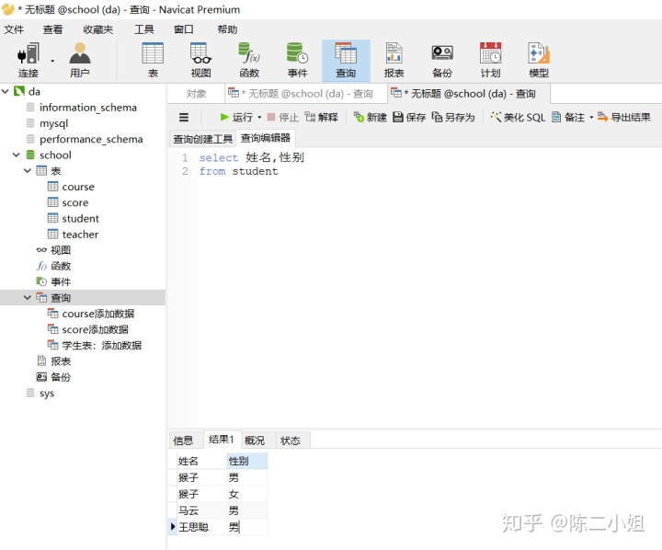Image resolution: width=662 pixels, height=550 pixels.
Task: Open the 工具 tools menu
Action: click(x=144, y=29)
